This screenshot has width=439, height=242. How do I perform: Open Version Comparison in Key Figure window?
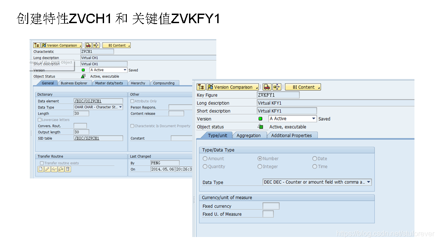pos(233,87)
